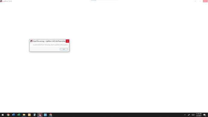This screenshot has height=117, width=208.
Task: Open the Windows Start menu
Action: tap(3, 115)
